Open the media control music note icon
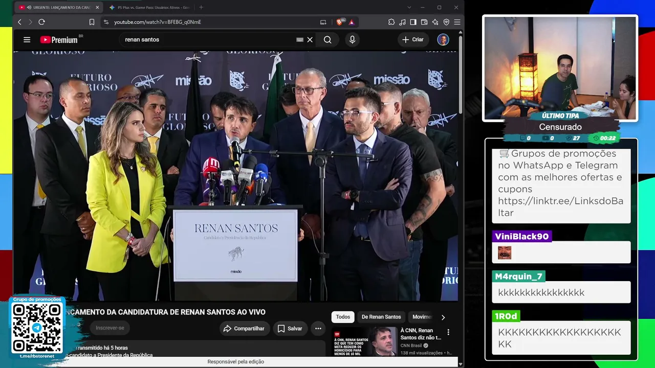 point(402,22)
